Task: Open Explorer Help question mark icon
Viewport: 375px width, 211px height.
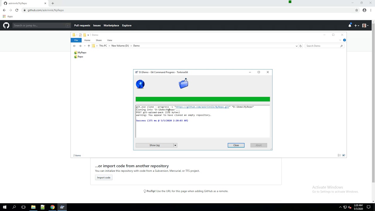Action: pyautogui.click(x=345, y=40)
